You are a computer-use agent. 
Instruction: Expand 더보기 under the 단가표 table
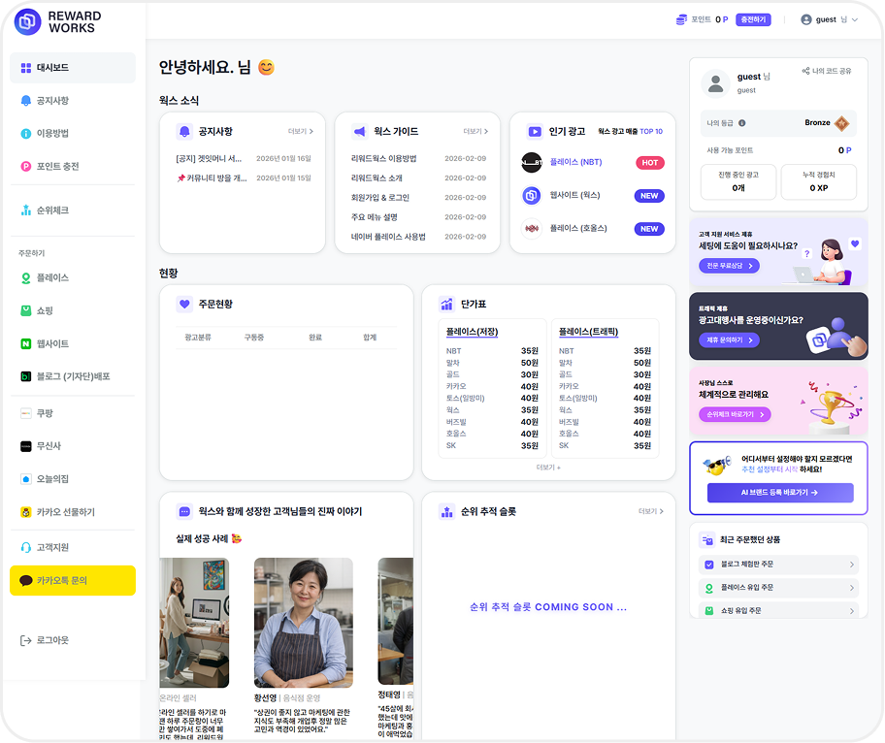548,467
